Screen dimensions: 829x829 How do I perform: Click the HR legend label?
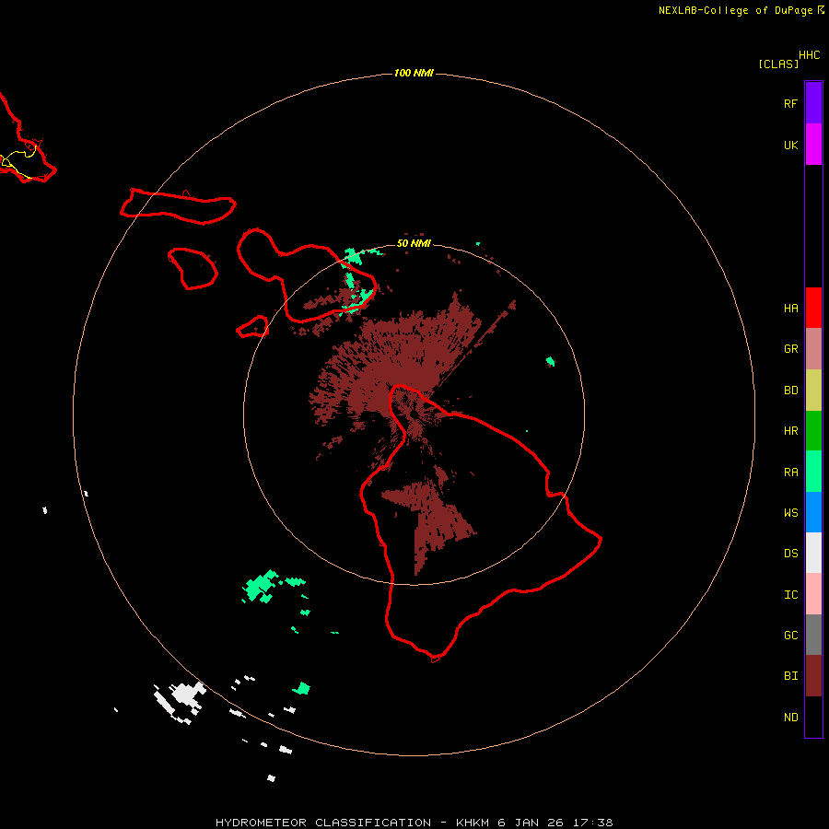point(790,431)
